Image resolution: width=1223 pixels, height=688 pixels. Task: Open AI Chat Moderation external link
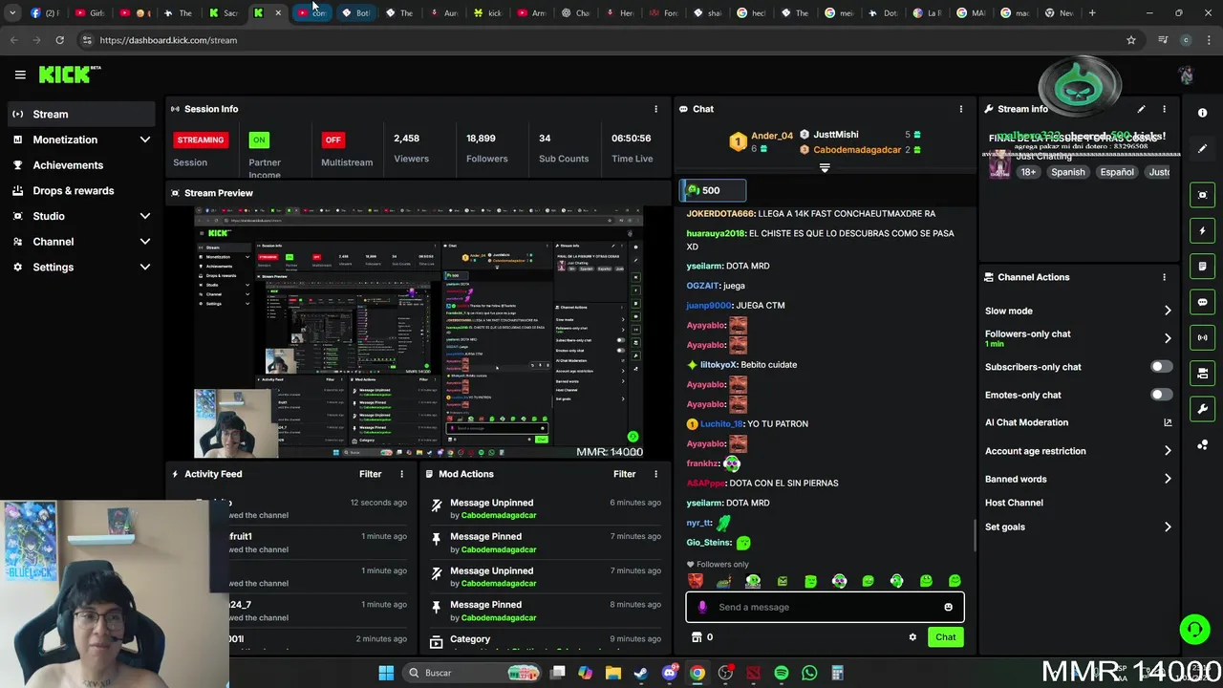tap(1168, 422)
